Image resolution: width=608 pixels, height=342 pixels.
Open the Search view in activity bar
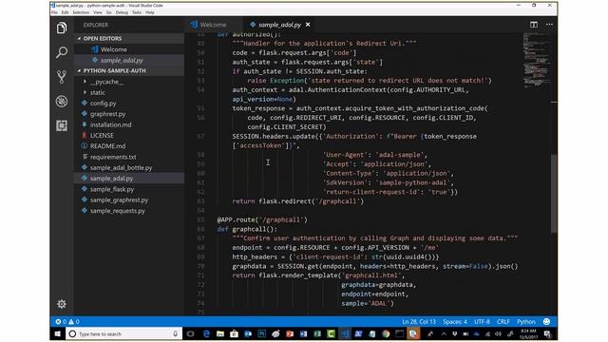(62, 52)
